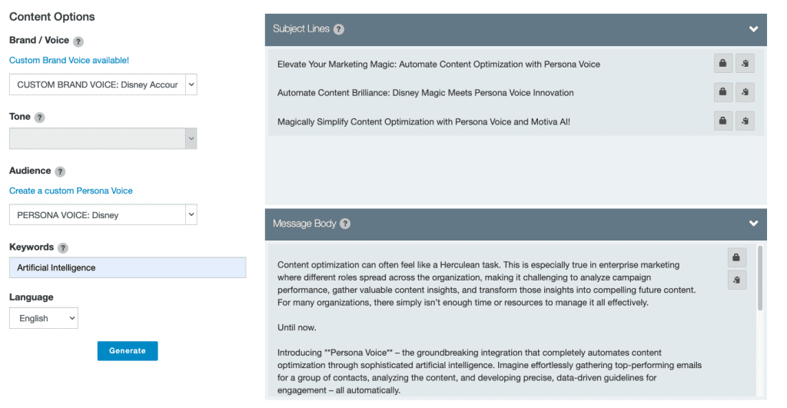Open the Persona Voice audience dropdown
The image size is (787, 408).
pyautogui.click(x=103, y=215)
